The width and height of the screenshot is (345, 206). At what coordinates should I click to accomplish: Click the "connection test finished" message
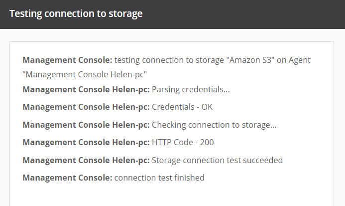point(159,178)
